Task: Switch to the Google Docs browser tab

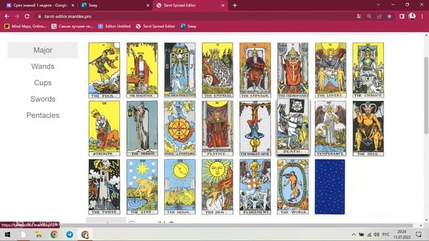Action: click(40, 5)
